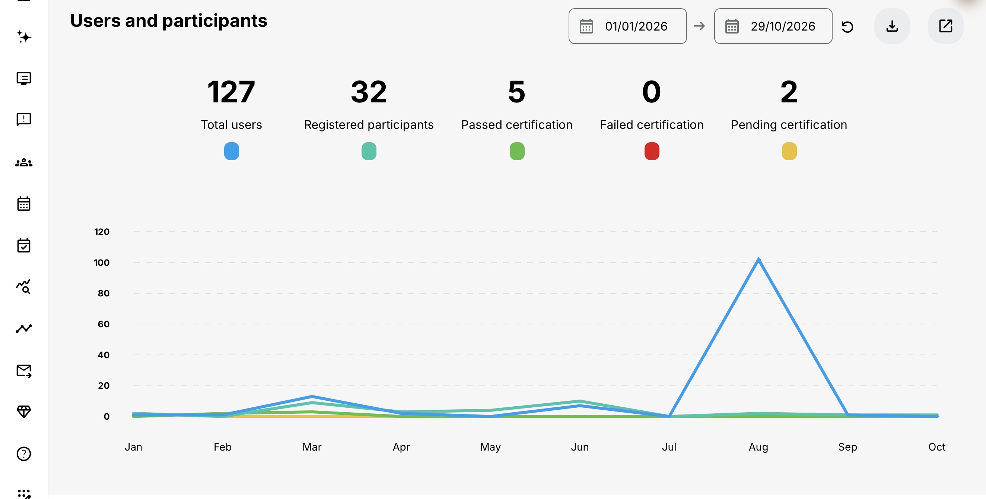
Task: Click the Users and participants heading
Action: pyautogui.click(x=169, y=20)
